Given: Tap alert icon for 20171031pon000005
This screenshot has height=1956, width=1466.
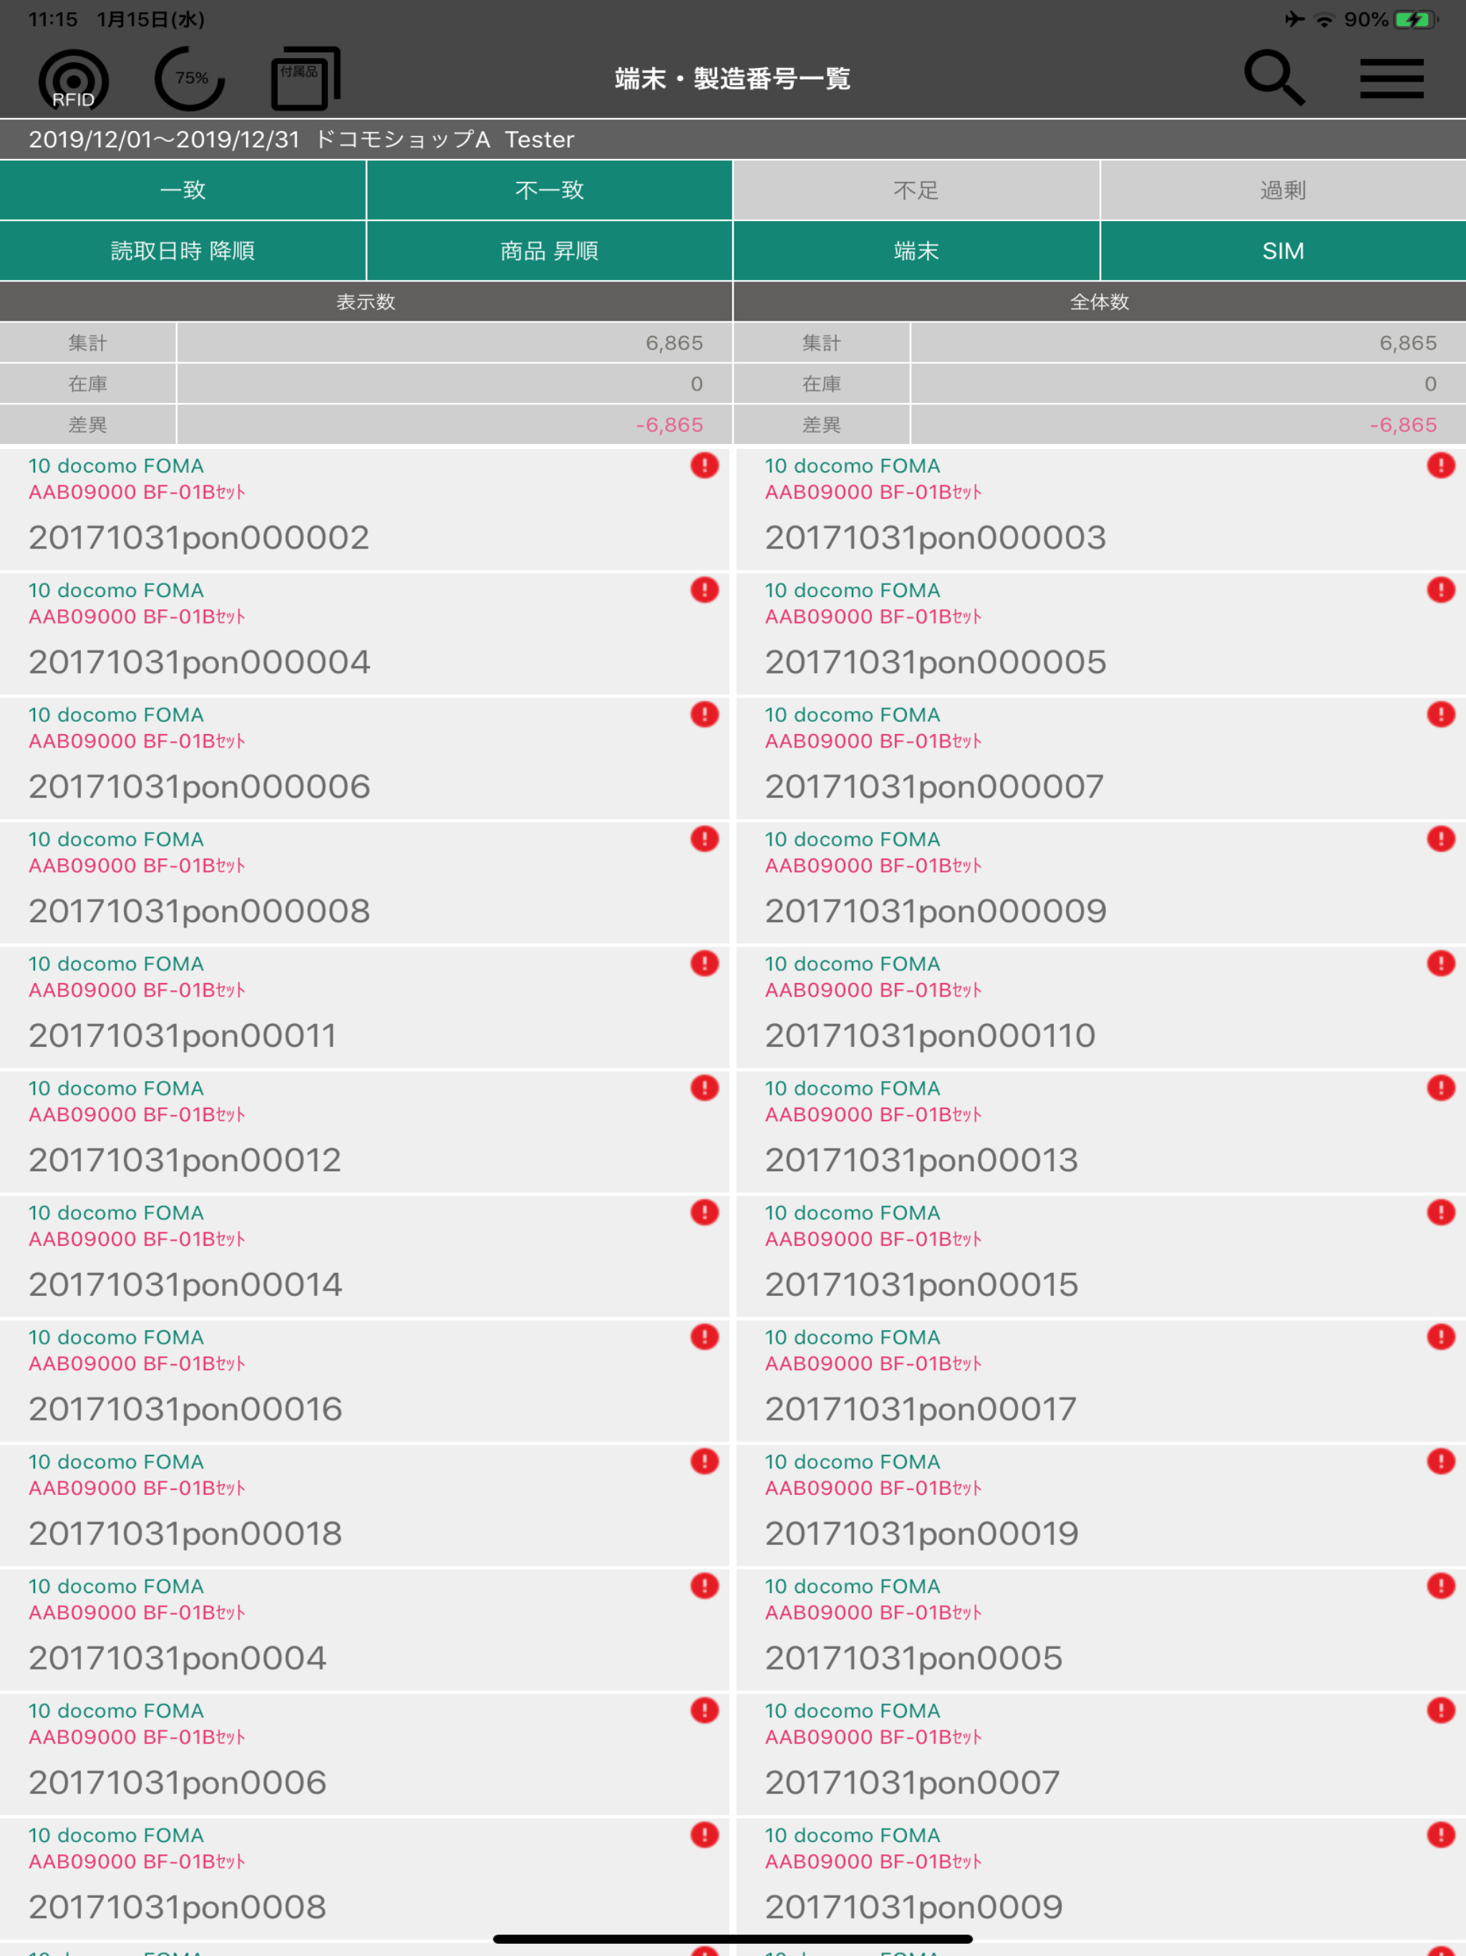Looking at the screenshot, I should (1440, 590).
